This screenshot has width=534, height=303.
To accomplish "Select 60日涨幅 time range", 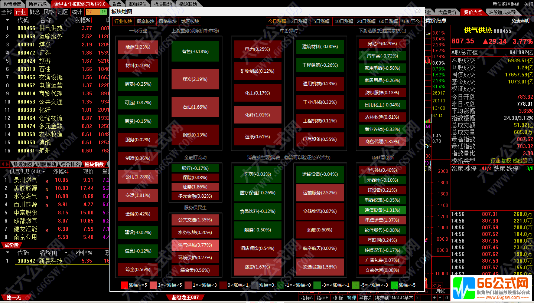I will pyautogui.click(x=388, y=22).
